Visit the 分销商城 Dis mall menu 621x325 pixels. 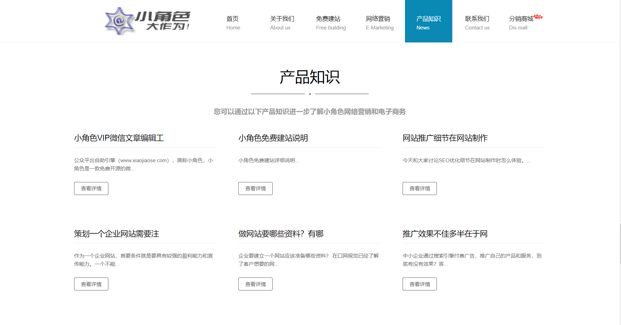coord(521,23)
